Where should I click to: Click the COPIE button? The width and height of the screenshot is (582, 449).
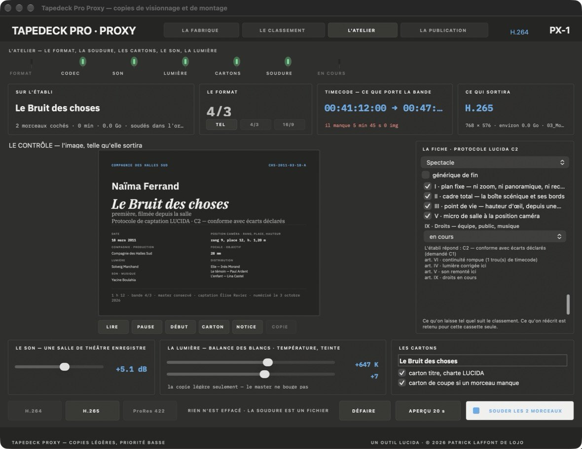coord(281,327)
